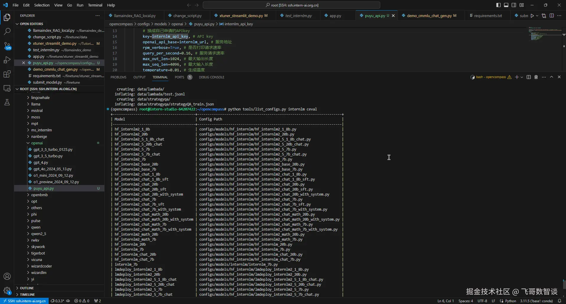Maximize the terminal panel with chevron up
Image resolution: width=566 pixels, height=304 pixels.
[x=552, y=77]
